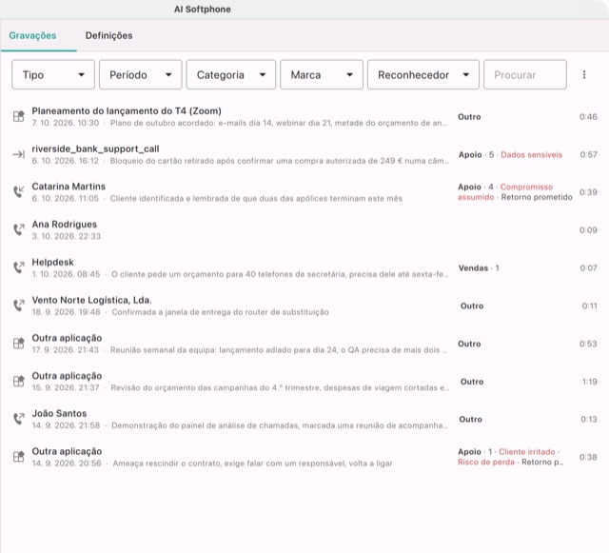The image size is (609, 553).
Task: Click the Cliente irritado tag
Action: [x=526, y=451]
